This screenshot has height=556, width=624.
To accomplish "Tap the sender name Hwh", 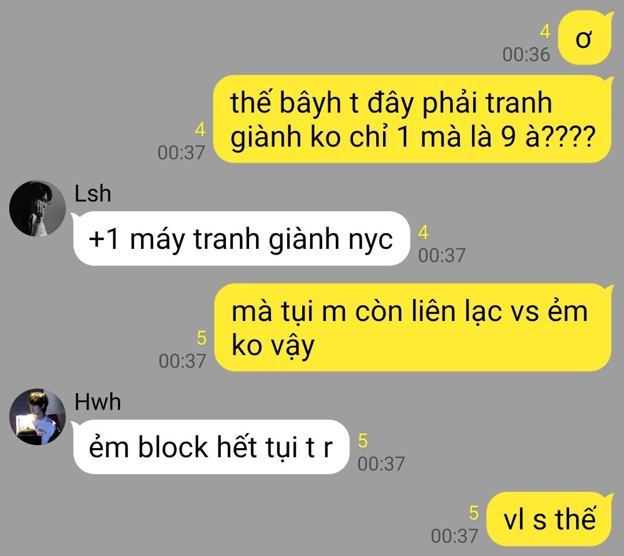I will [x=98, y=402].
